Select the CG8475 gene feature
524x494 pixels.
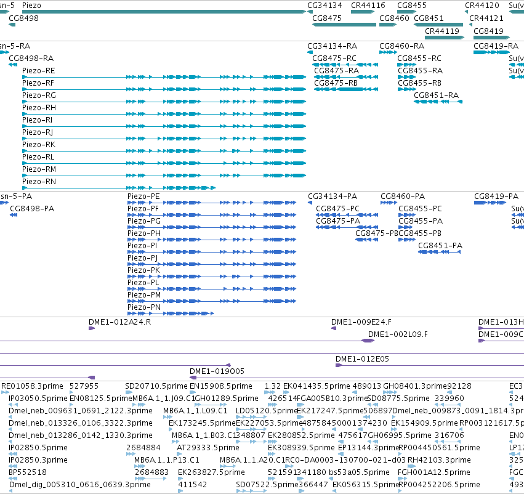[x=344, y=25]
